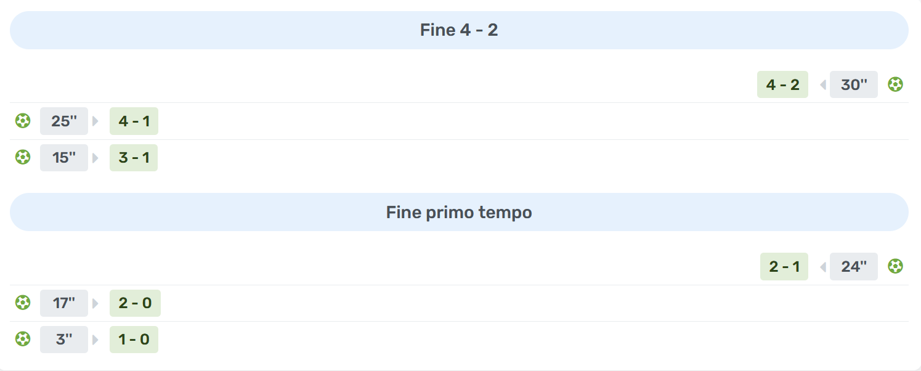This screenshot has width=921, height=371.
Task: Click the goal ball icon at 25''
Action: click(23, 121)
